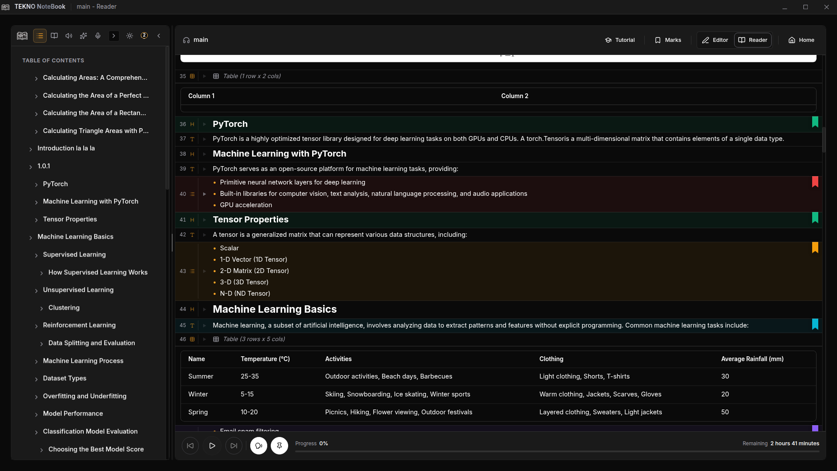Open the book reading panel icon
The height and width of the screenshot is (471, 837).
(x=54, y=36)
